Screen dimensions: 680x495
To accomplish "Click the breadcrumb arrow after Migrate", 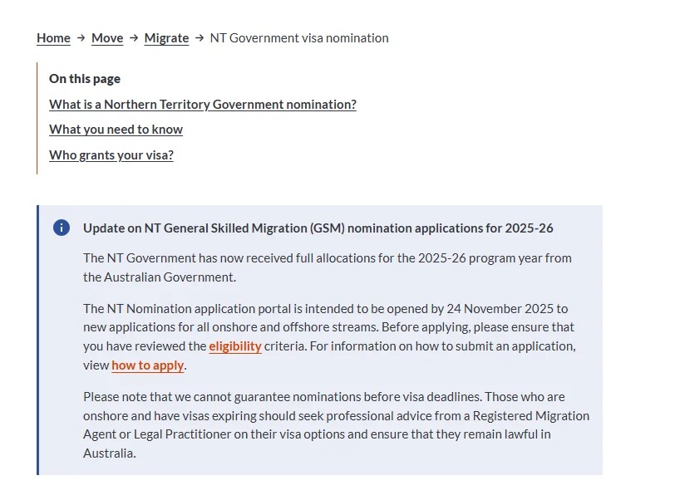I will [x=200, y=38].
